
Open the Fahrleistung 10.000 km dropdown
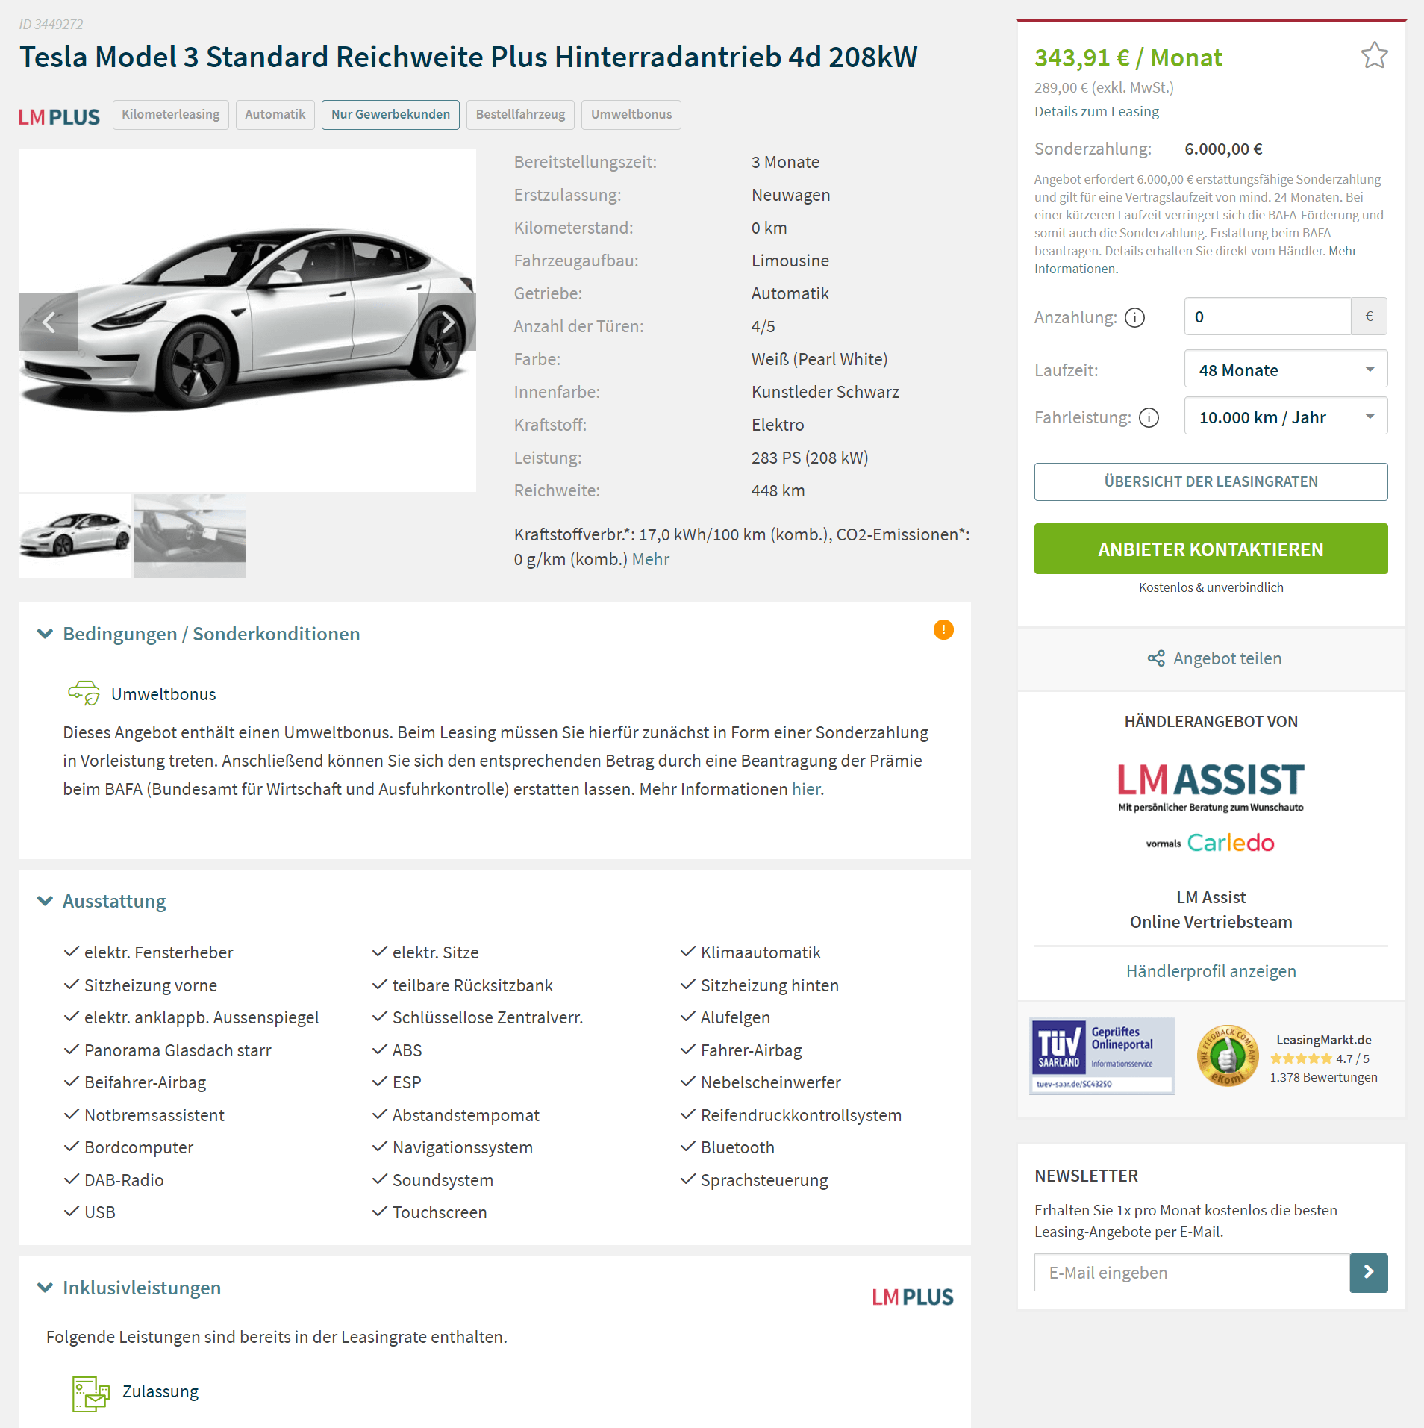click(1286, 417)
